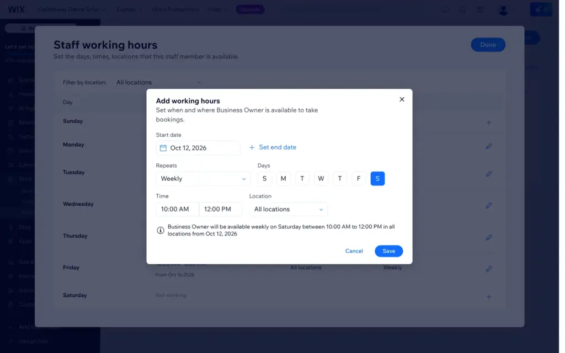Click the Upgrade button
This screenshot has height=353, width=565.
[250, 9]
